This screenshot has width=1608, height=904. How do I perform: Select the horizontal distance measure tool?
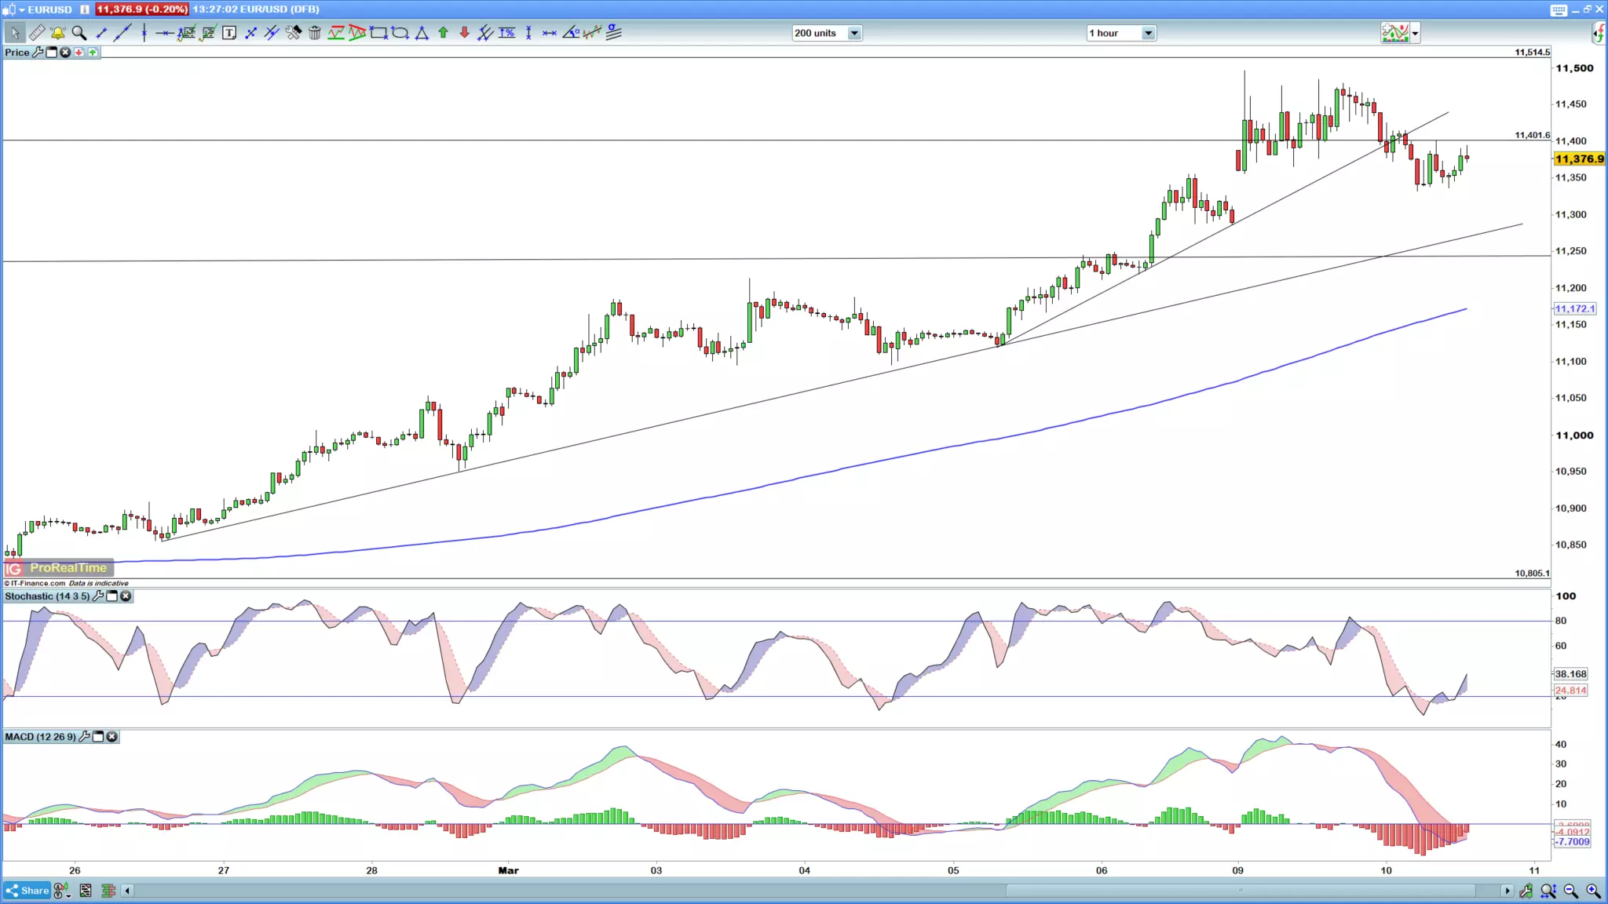[x=550, y=33]
